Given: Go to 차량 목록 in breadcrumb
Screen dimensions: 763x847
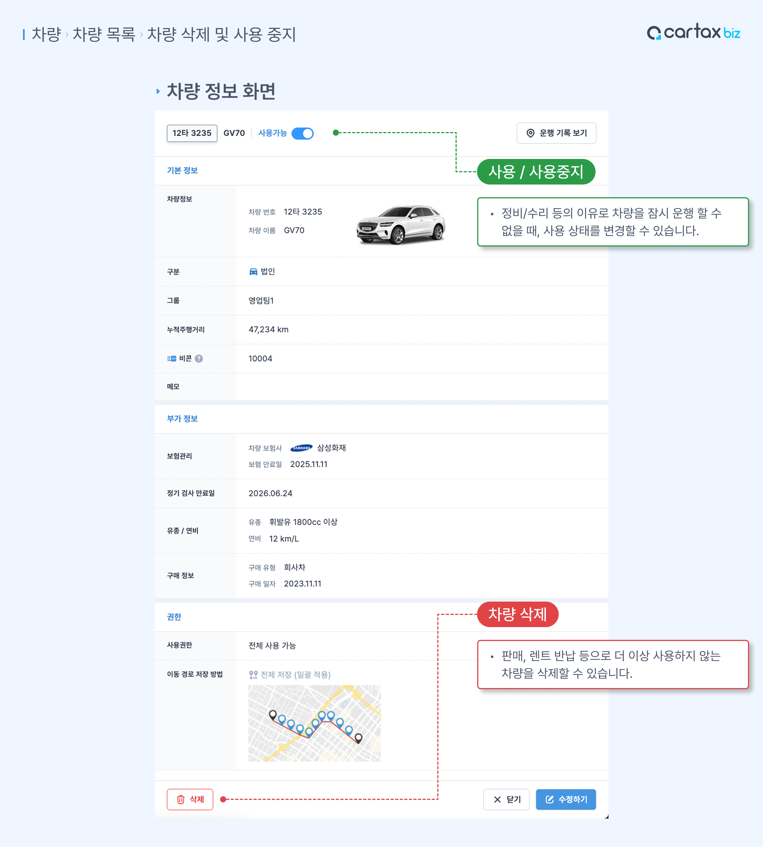Looking at the screenshot, I should click(x=104, y=34).
